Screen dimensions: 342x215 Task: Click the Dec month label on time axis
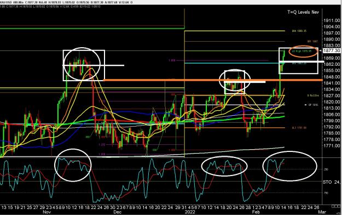pyautogui.click(x=117, y=212)
